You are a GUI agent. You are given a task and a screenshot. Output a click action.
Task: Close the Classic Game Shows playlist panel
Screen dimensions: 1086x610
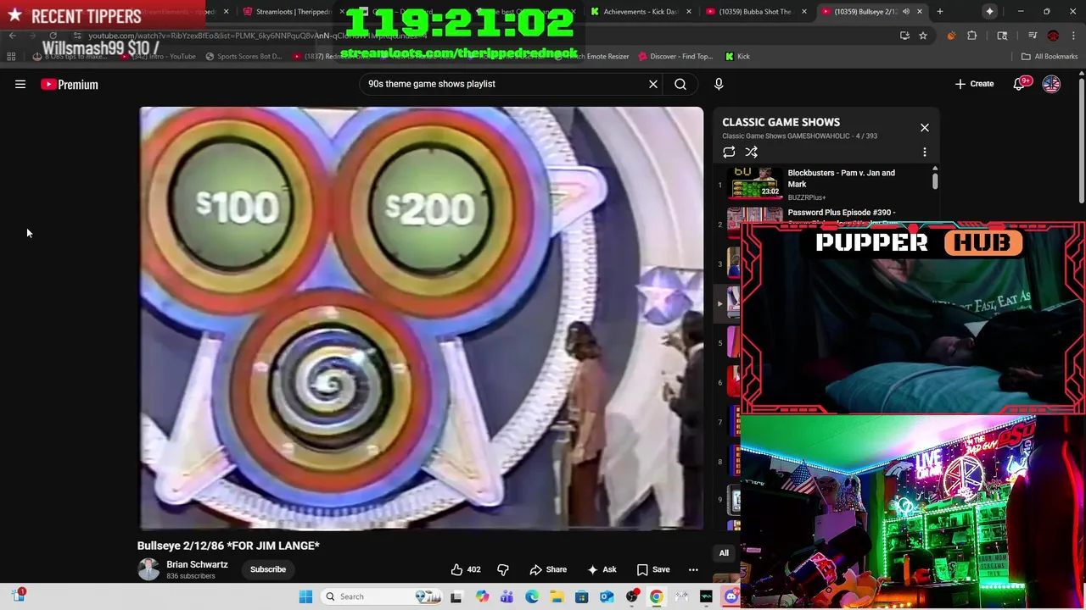(x=925, y=128)
